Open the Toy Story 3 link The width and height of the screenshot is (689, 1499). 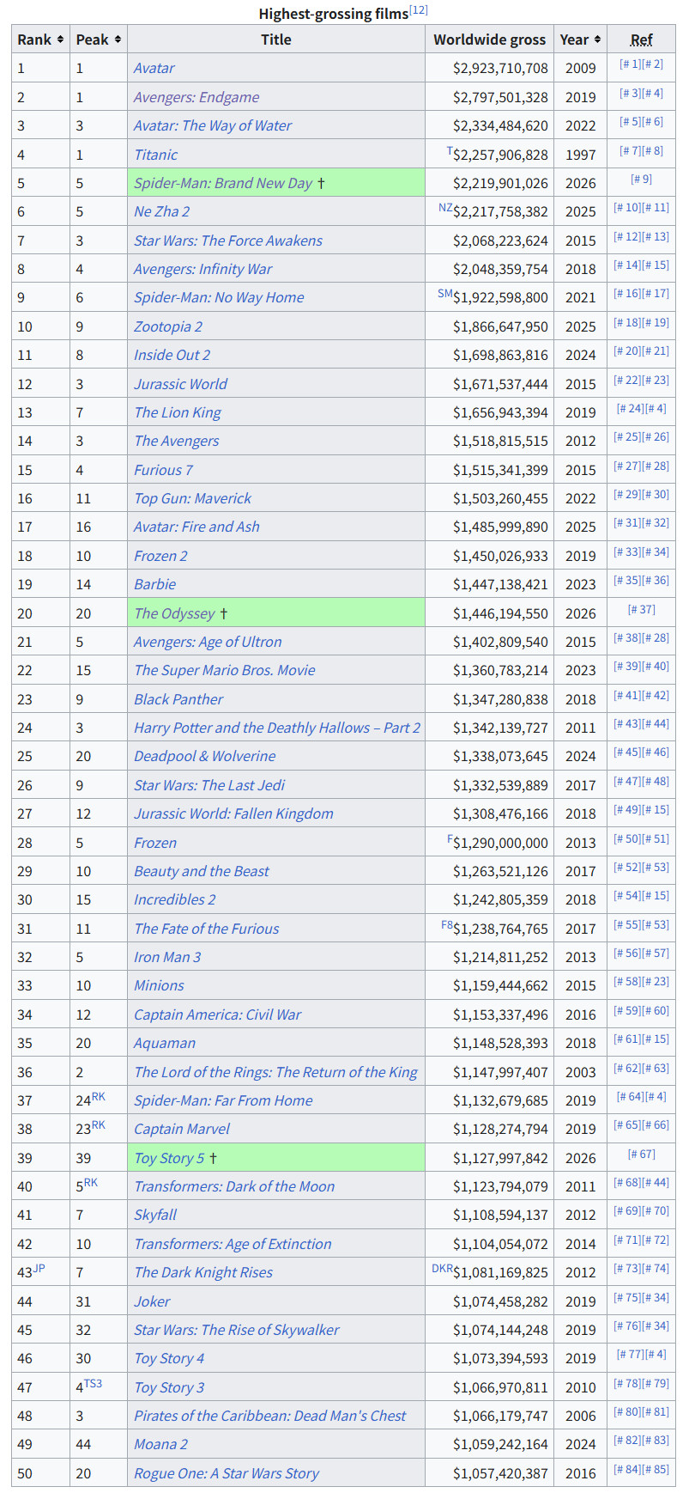[169, 1387]
